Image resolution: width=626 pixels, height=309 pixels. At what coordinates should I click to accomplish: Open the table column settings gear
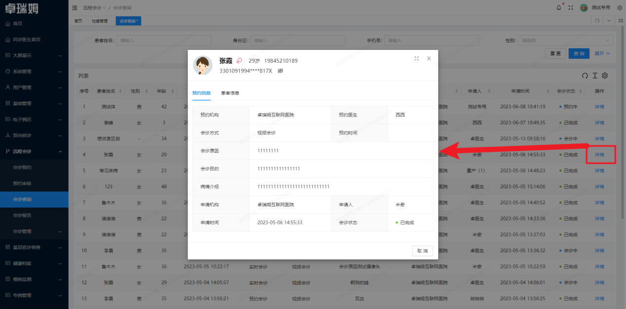coord(604,76)
